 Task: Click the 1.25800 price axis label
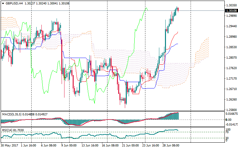point(231,110)
